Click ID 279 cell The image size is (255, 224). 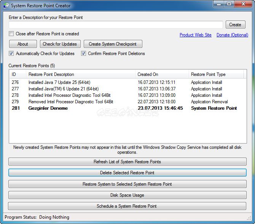point(15,102)
